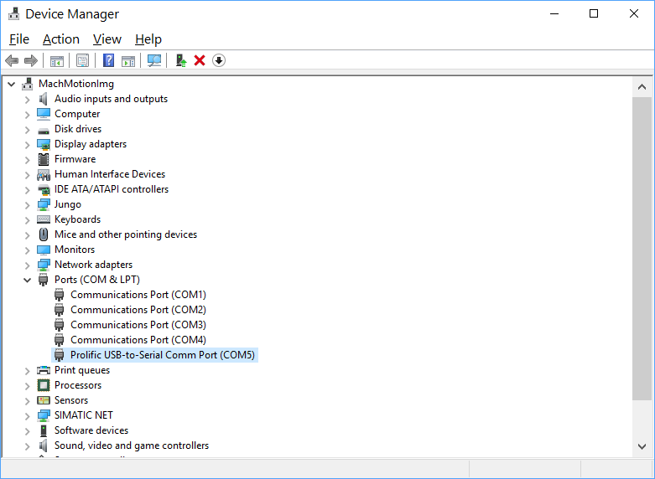
Task: Collapse the Ports (COM & LPT) node
Action: (x=28, y=280)
